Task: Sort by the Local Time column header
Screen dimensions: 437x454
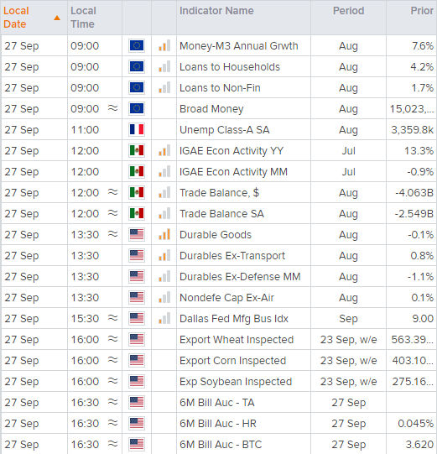Action: [83, 18]
